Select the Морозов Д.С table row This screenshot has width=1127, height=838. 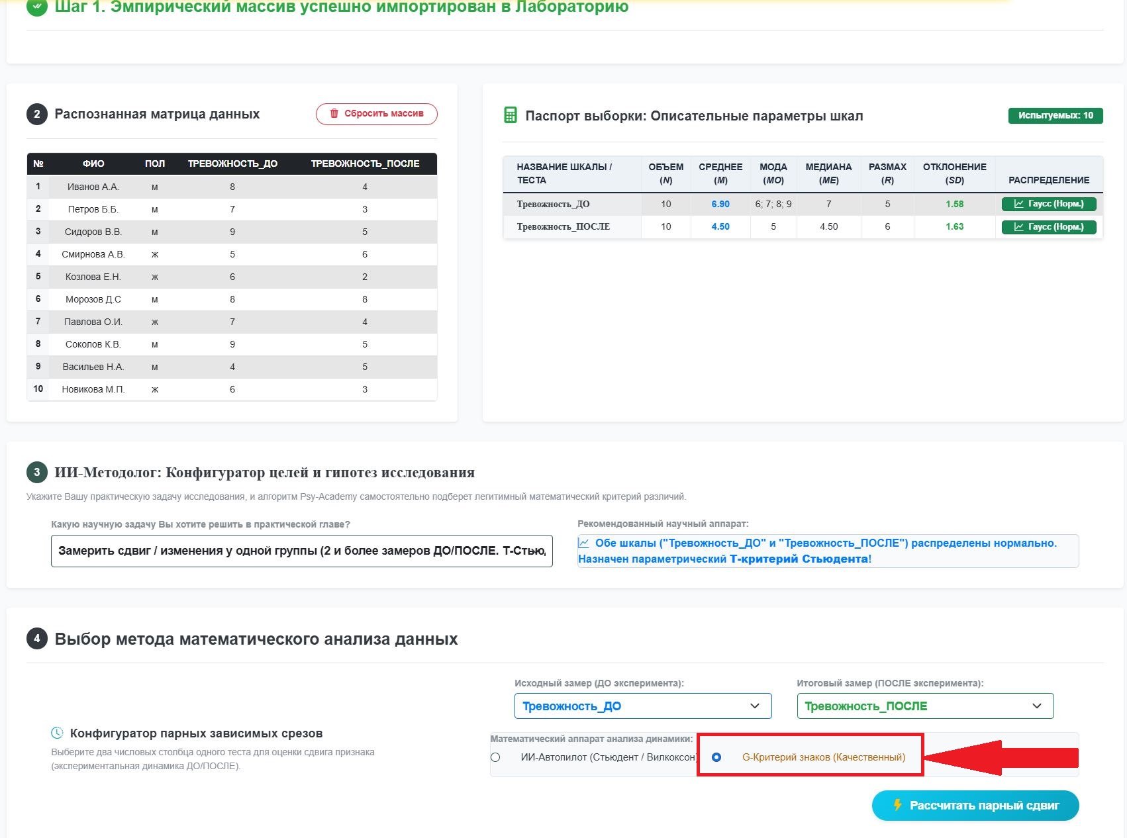click(232, 299)
